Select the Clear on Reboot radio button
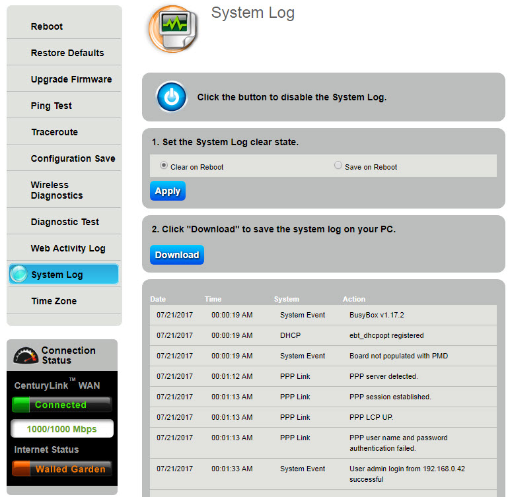Viewport: 508px width, 497px height. pos(164,166)
